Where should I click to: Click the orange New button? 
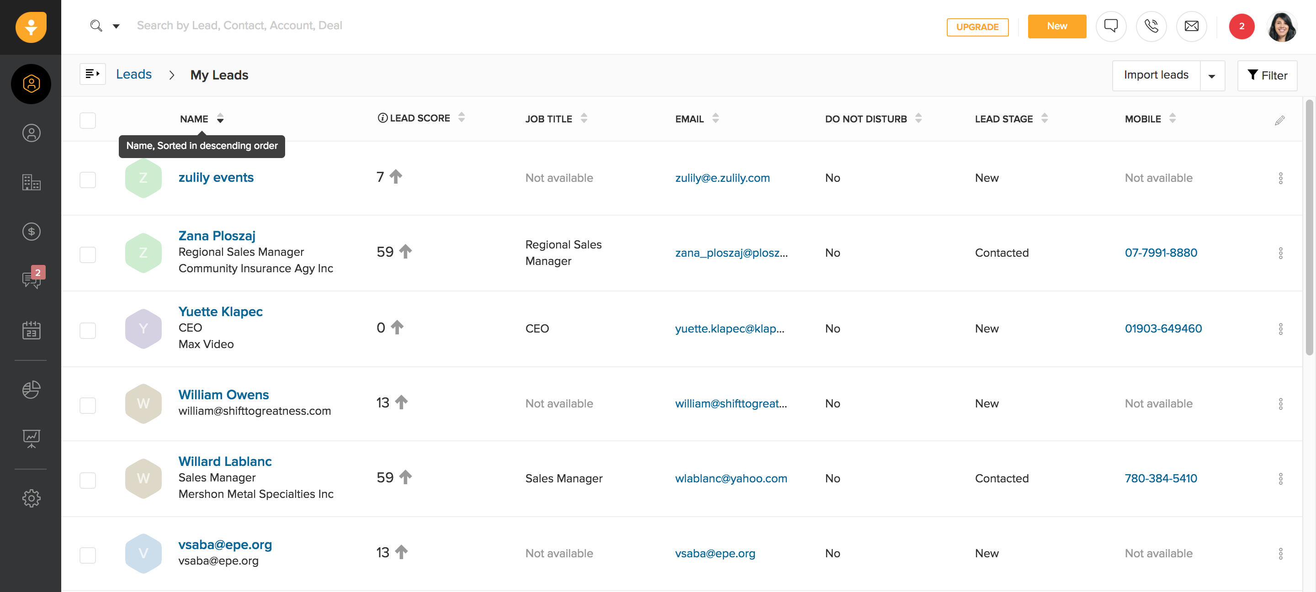1056,26
